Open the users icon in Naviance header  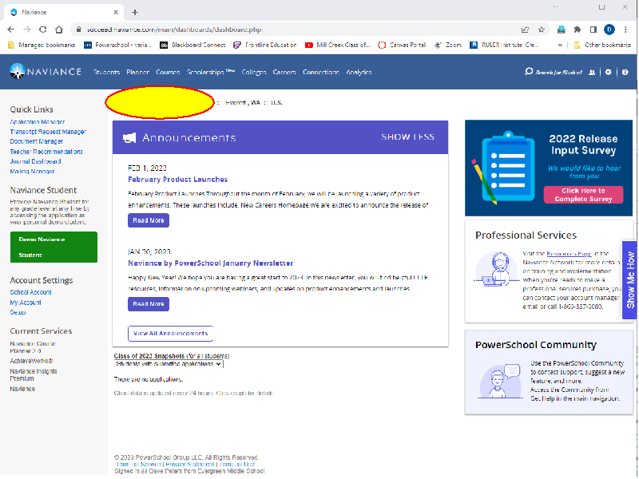click(x=592, y=72)
